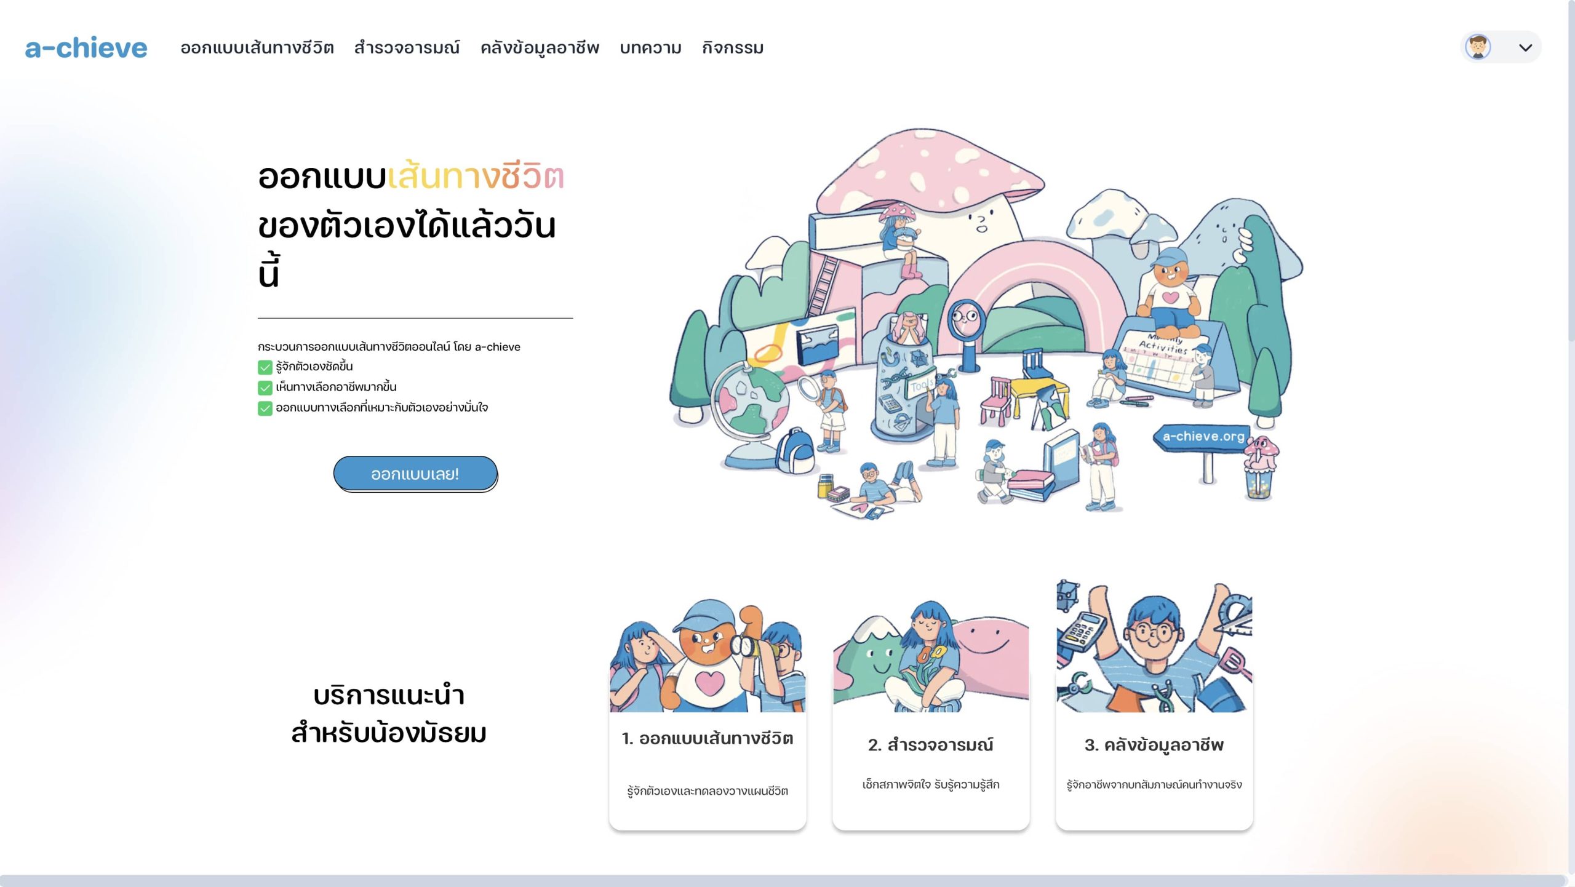Open the user avatar icon
This screenshot has height=887, width=1575.
(1478, 47)
